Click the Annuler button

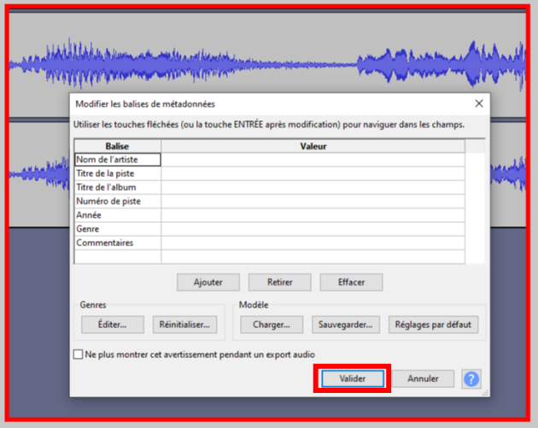(423, 378)
